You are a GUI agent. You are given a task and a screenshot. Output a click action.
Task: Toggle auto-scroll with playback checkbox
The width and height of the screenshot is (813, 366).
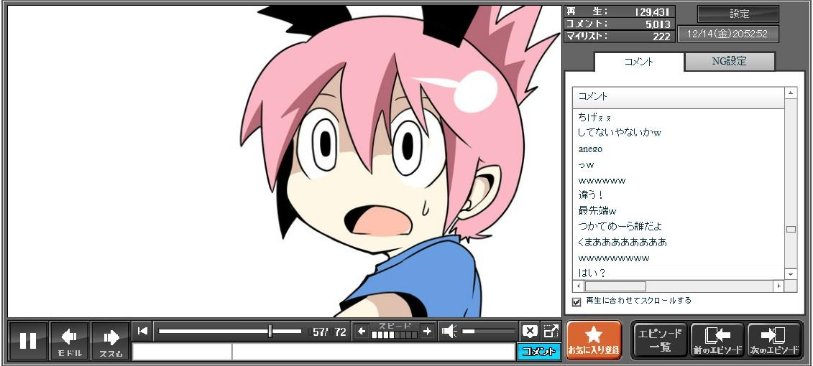(x=577, y=301)
